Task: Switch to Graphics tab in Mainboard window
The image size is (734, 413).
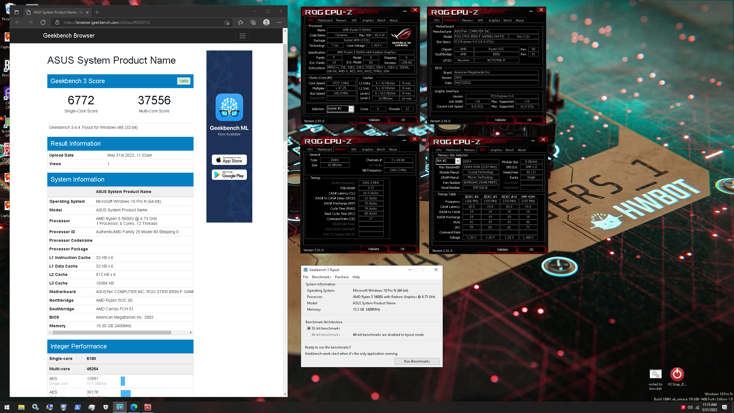Action: click(x=494, y=20)
